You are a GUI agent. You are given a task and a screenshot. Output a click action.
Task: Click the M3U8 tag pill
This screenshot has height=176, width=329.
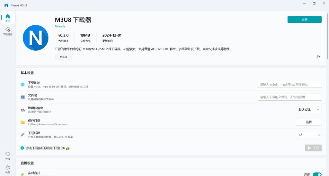click(x=63, y=57)
